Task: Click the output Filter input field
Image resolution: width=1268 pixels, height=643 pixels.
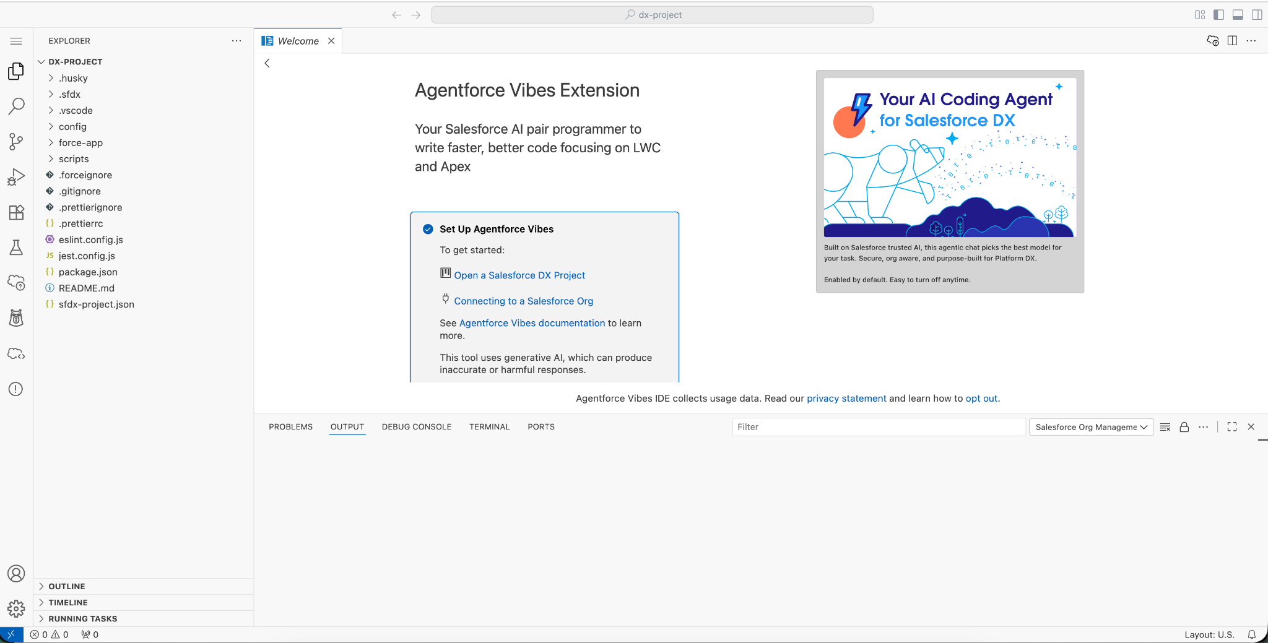Action: pyautogui.click(x=878, y=427)
